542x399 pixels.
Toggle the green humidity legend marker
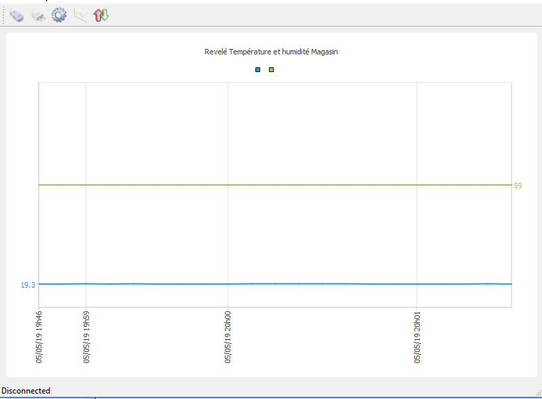point(272,70)
